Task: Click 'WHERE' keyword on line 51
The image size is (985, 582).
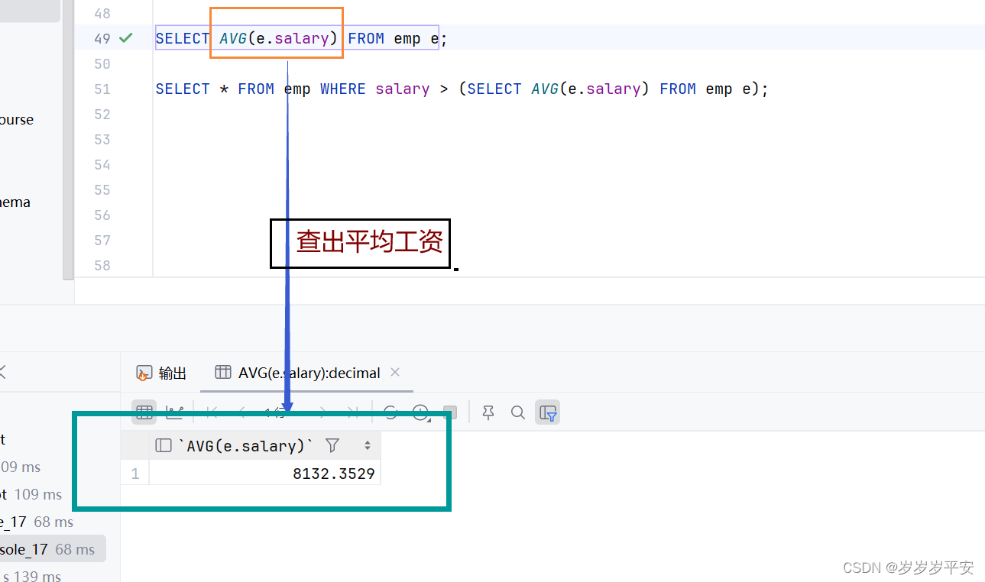Action: (x=343, y=89)
